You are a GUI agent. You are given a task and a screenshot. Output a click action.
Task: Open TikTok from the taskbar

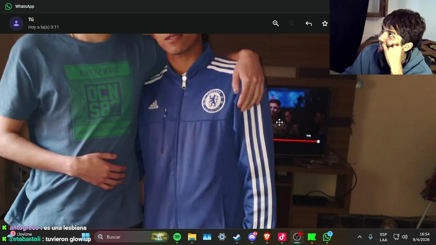pos(282,237)
